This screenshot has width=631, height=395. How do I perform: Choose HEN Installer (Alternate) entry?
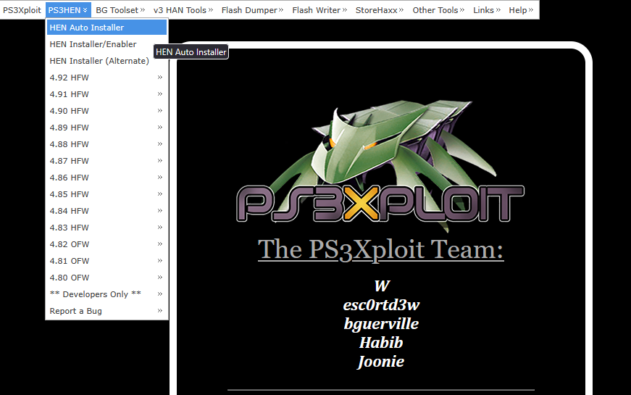[x=106, y=61]
